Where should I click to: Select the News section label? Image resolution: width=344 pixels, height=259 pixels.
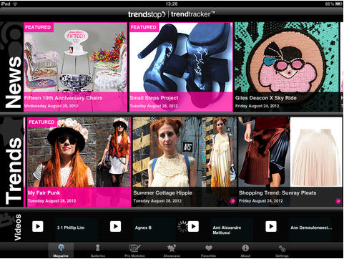coord(14,82)
